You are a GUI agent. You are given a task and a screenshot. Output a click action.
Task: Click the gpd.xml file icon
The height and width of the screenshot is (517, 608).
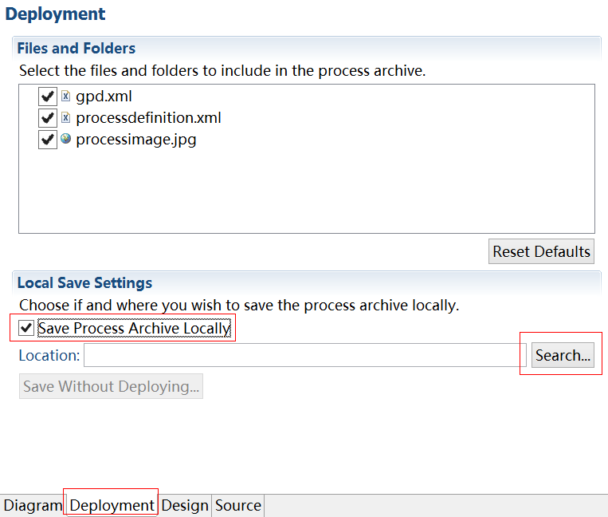tap(66, 97)
